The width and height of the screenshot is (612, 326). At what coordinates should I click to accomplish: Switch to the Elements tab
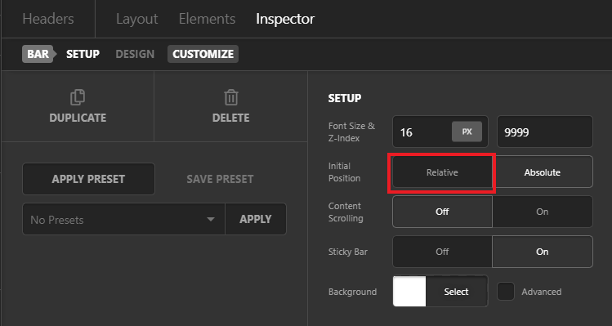tap(207, 19)
